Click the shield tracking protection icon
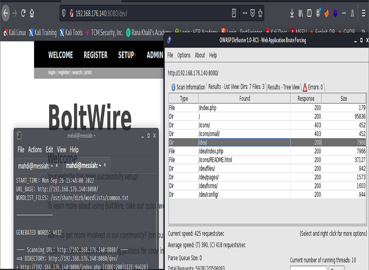The height and width of the screenshot is (270, 369). tap(64, 13)
